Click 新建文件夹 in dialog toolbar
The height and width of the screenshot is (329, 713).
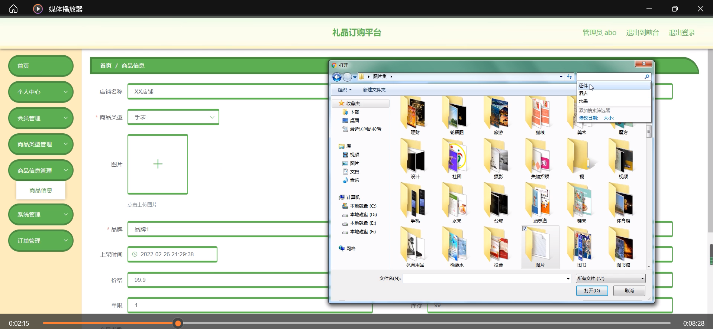(374, 90)
